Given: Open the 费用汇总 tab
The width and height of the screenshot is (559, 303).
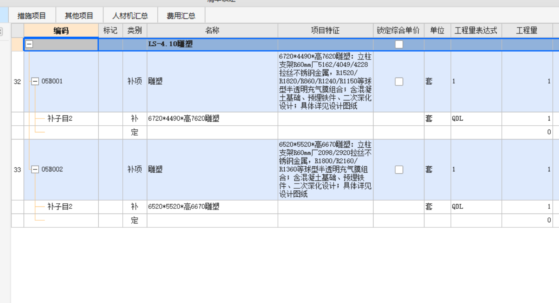Looking at the screenshot, I should [181, 16].
